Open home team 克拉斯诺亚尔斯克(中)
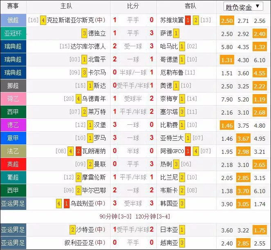This screenshot has height=250, width=271. pyautogui.click(x=76, y=20)
